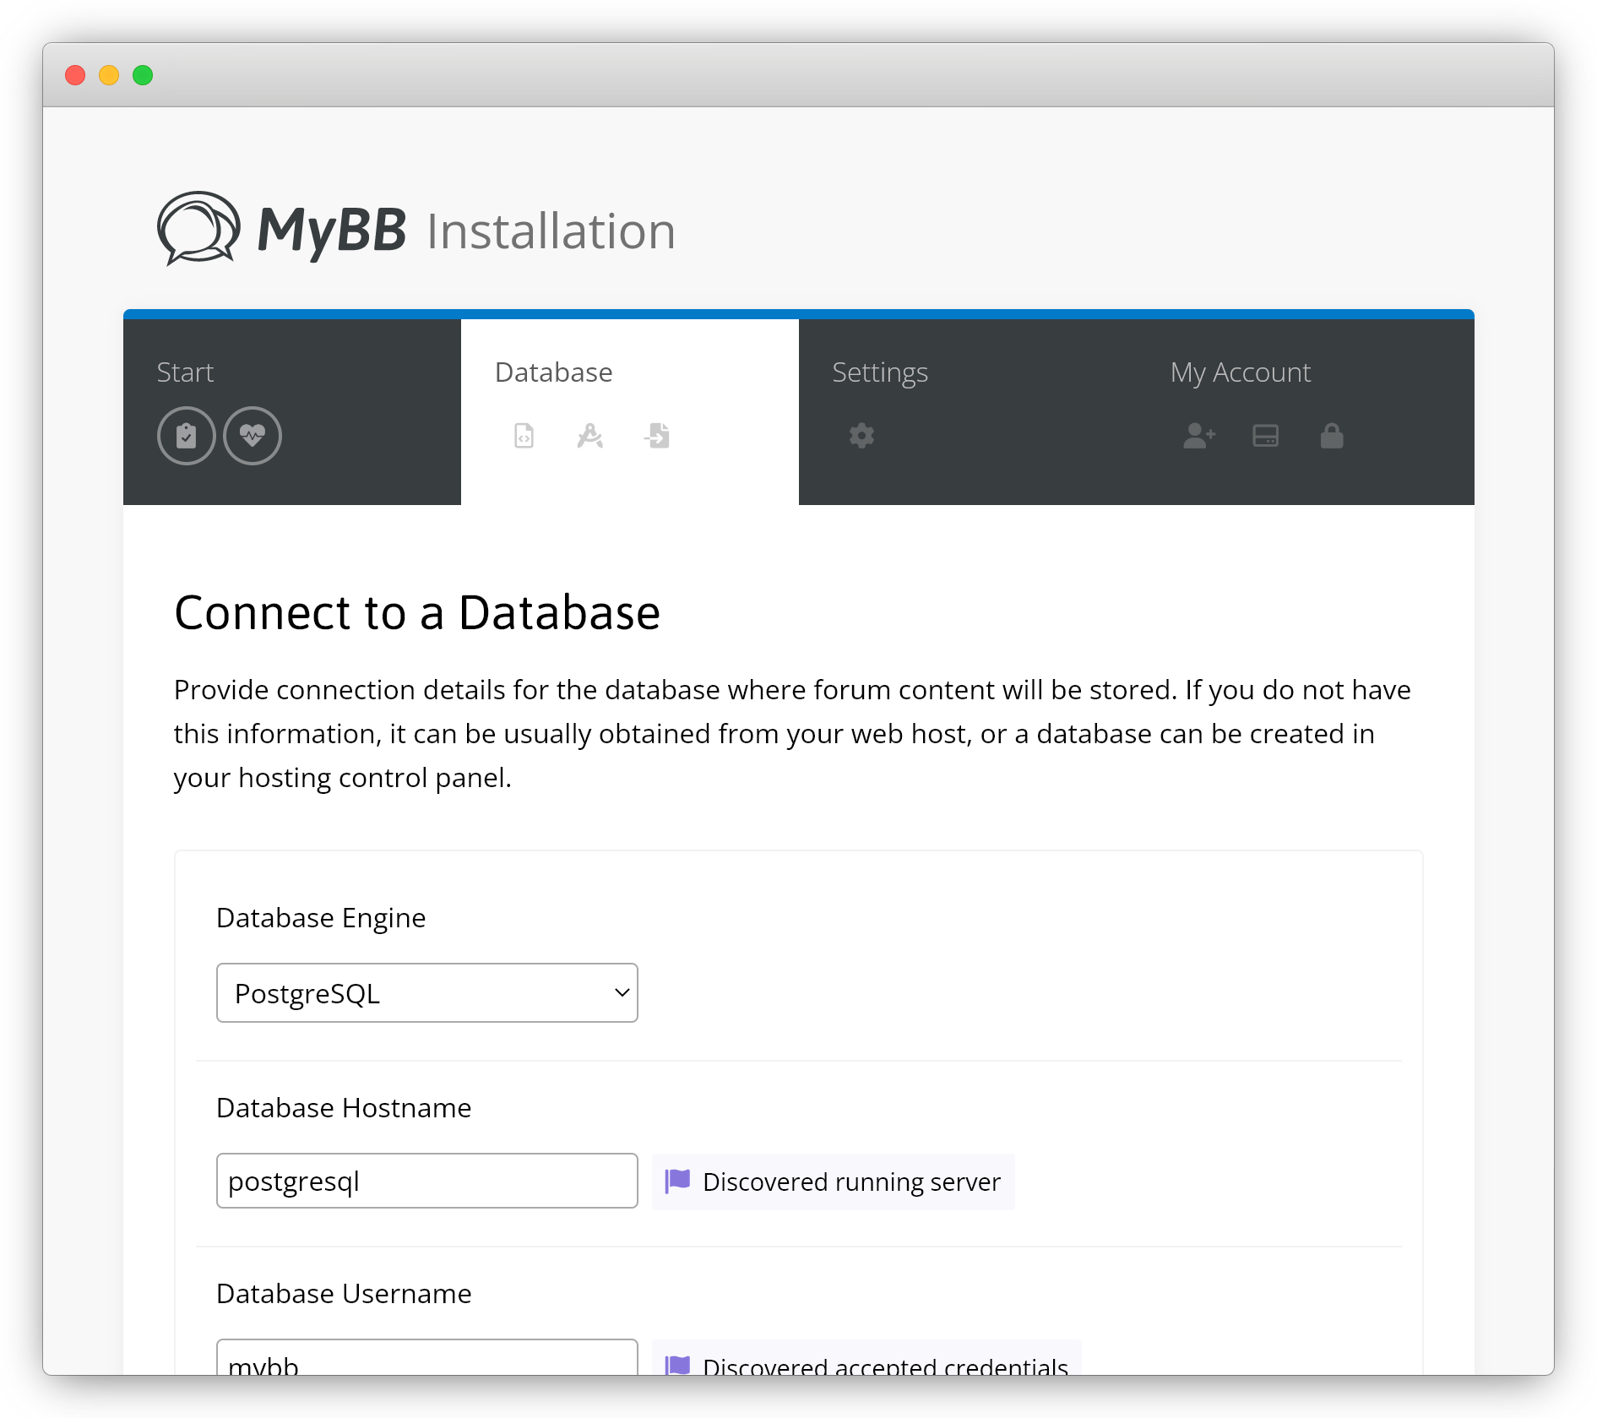1597x1418 pixels.
Task: Click the MyBB speech bubble logo
Action: [198, 228]
